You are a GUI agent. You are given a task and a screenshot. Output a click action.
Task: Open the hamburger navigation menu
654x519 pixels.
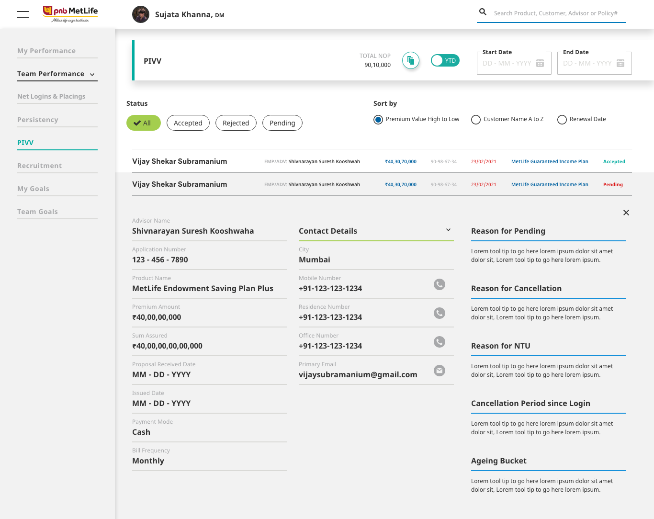pos(23,14)
